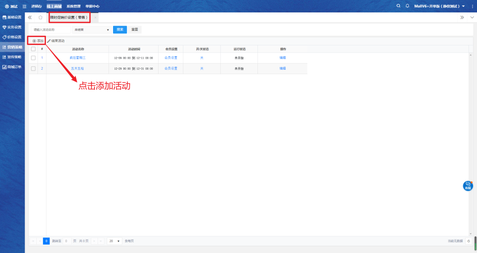Click the refresh icon at the bottom right
477x253 pixels.
coord(469,241)
